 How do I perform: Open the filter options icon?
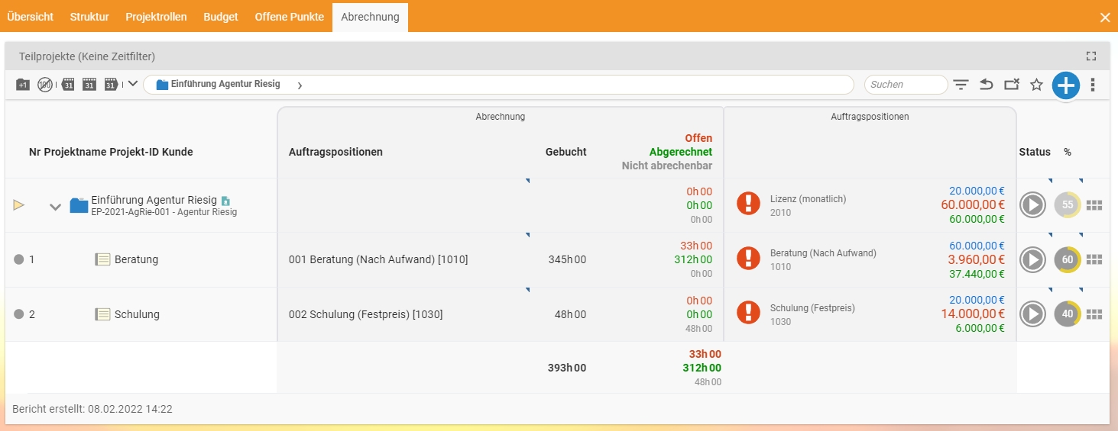(961, 85)
